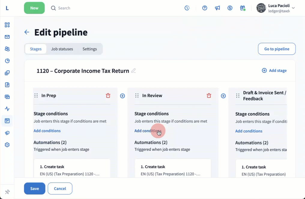305x199 pixels.
Task: Pin the sidebar with pushpin icon
Action: coord(7,192)
